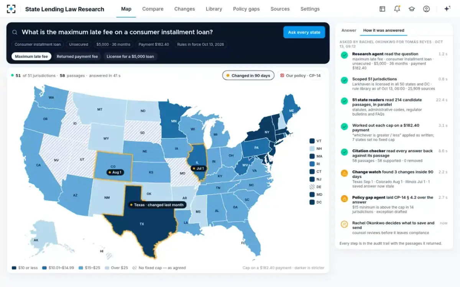Open the AI sparkle assistant icon

[447, 9]
